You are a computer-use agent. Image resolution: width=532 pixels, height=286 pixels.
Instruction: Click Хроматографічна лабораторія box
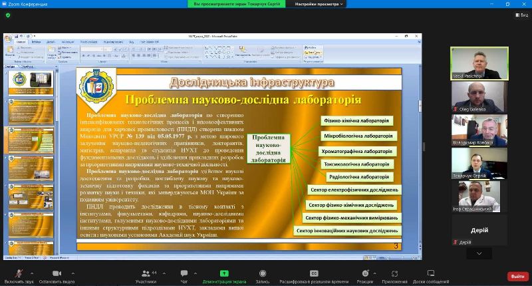coord(357,151)
